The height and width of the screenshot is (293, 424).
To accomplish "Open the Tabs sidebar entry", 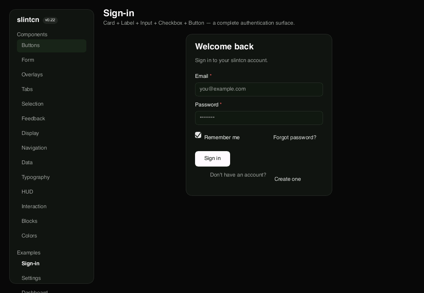I will (52, 89).
